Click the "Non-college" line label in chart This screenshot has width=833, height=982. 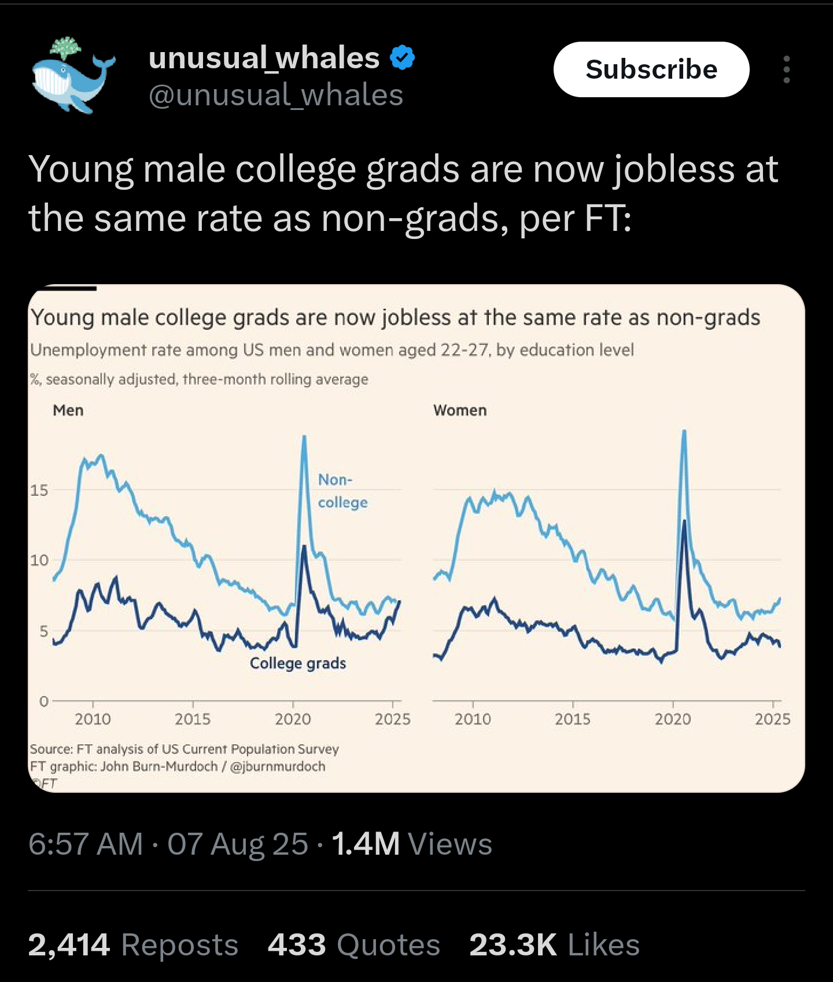(342, 491)
